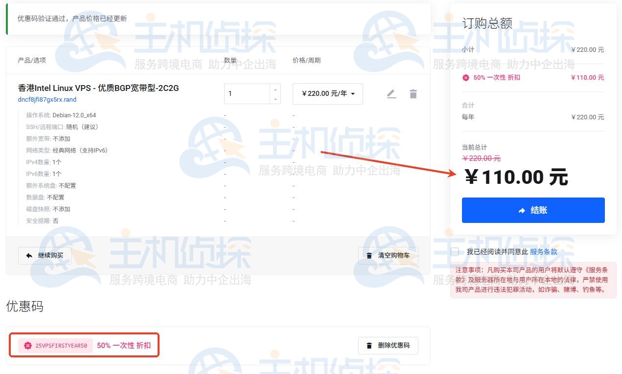The image size is (622, 374).
Task: Click the trash icon on the 清空购物车 button
Action: click(x=369, y=255)
